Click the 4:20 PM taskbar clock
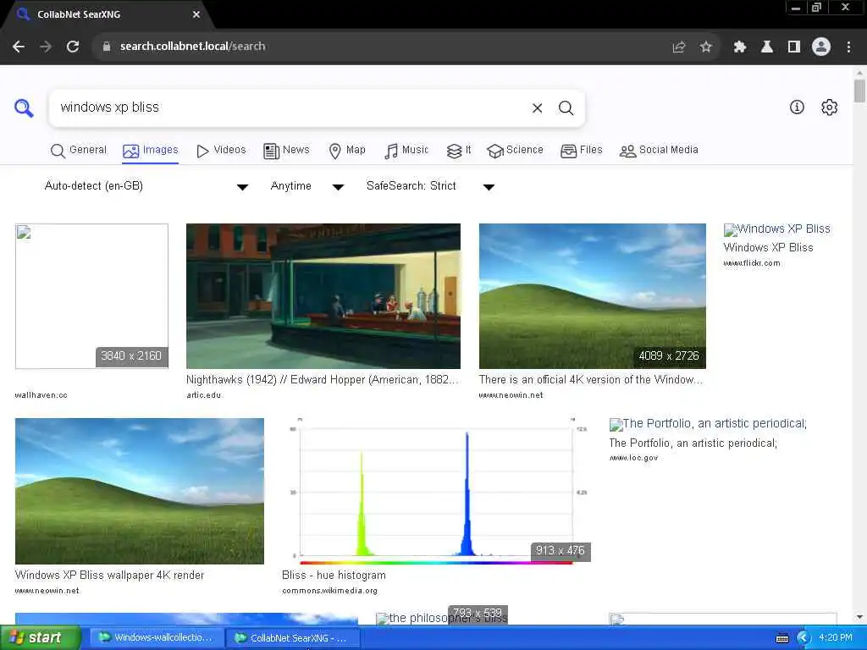Viewport: 867px width, 650px height. coord(836,638)
